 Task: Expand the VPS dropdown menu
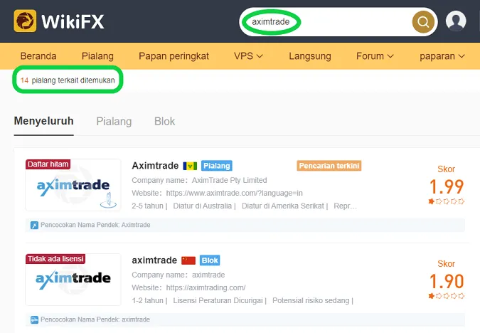tap(248, 56)
